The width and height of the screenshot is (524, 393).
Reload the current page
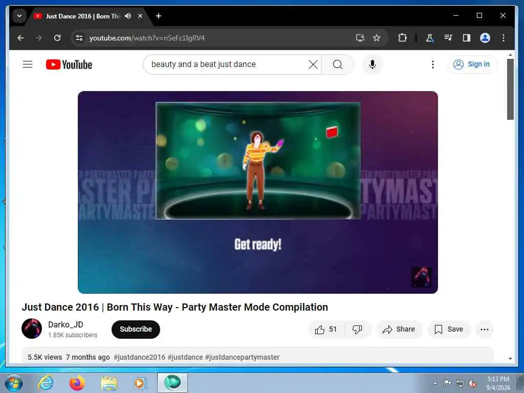(57, 38)
